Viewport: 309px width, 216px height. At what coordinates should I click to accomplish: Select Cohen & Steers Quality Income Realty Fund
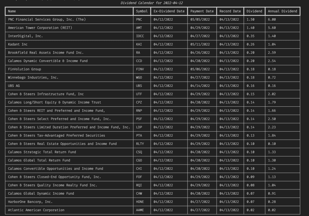[x=53, y=185]
